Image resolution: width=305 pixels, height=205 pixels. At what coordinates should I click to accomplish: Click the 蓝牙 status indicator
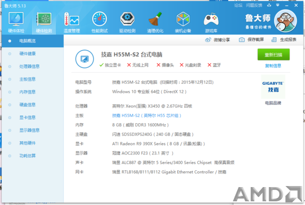point(214,65)
